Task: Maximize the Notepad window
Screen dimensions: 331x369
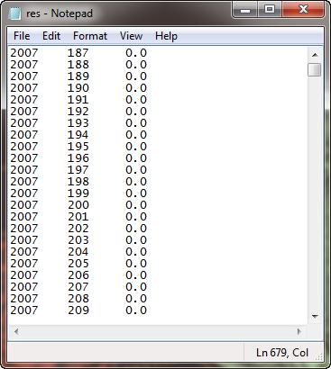Action: pyautogui.click(x=270, y=10)
